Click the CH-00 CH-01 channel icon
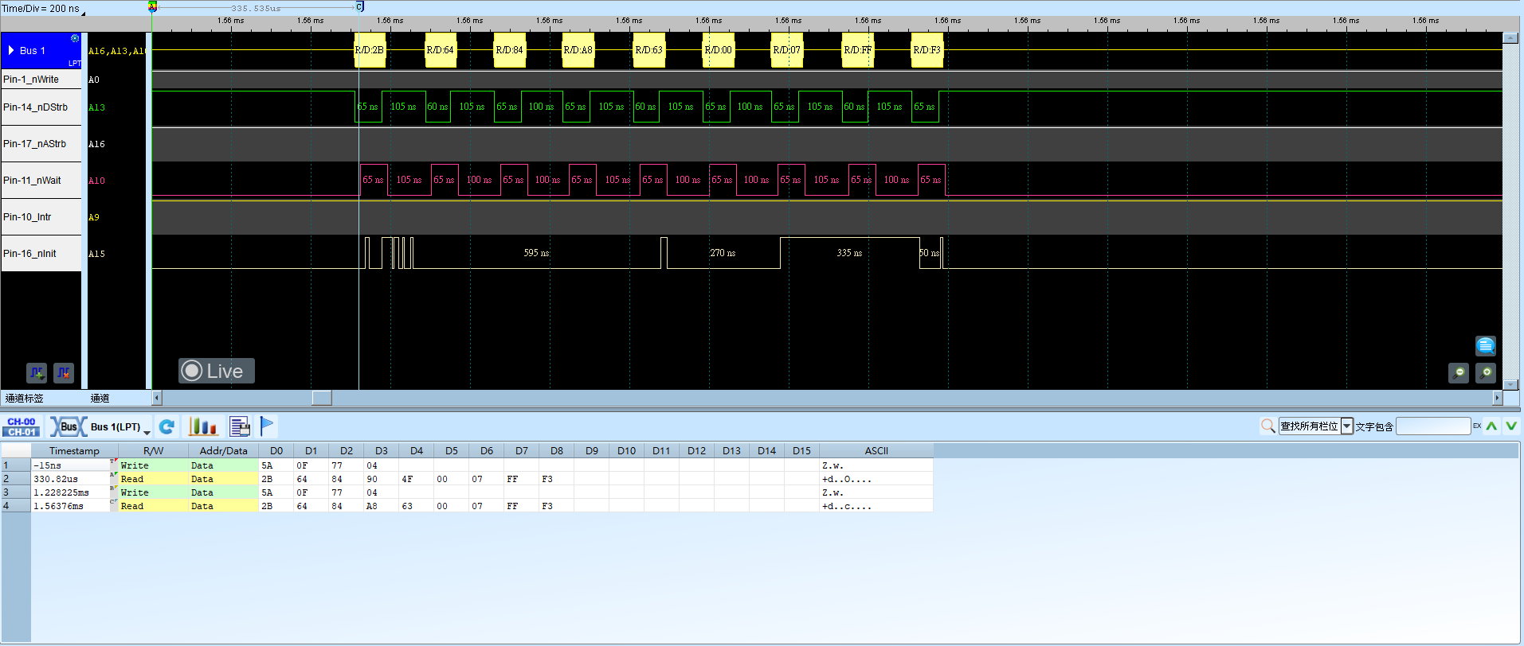This screenshot has height=646, width=1524. [22, 427]
